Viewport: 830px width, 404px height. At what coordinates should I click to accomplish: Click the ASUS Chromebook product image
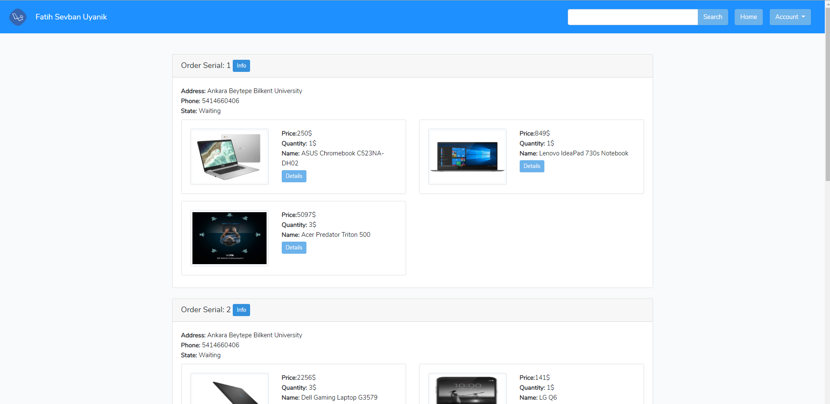(229, 157)
